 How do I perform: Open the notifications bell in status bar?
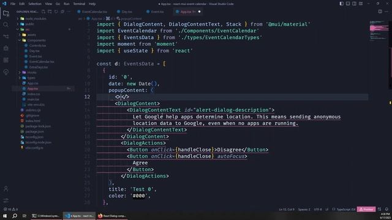(386, 209)
